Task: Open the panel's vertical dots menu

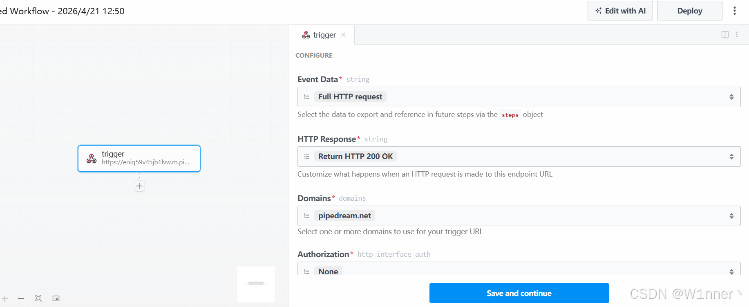Action: tap(737, 35)
